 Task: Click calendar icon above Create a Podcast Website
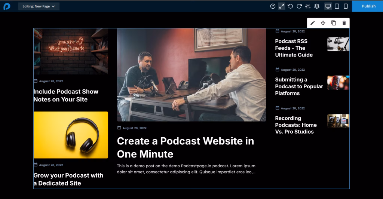pyautogui.click(x=119, y=128)
